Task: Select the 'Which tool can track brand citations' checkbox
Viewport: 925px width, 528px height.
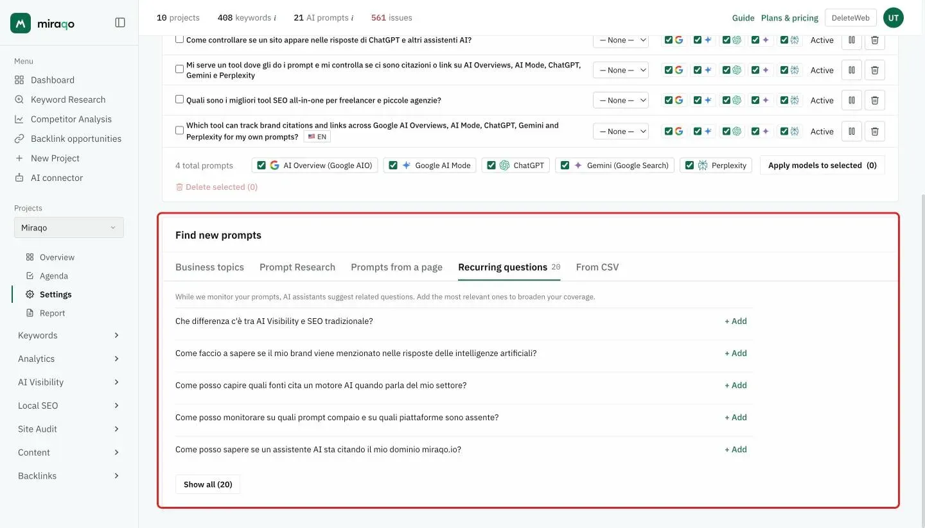Action: point(180,130)
